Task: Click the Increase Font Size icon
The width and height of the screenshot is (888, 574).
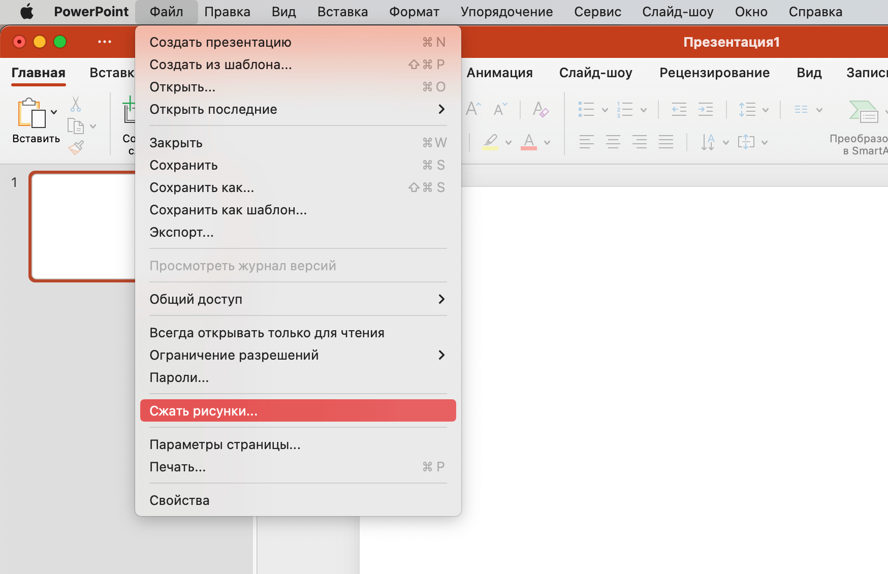Action: [473, 109]
